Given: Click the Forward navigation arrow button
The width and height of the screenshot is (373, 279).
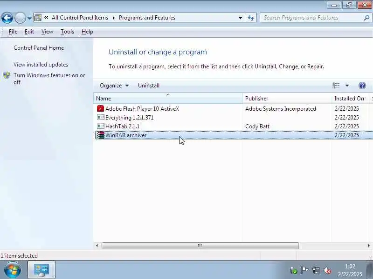Looking at the screenshot, I should pos(20,18).
